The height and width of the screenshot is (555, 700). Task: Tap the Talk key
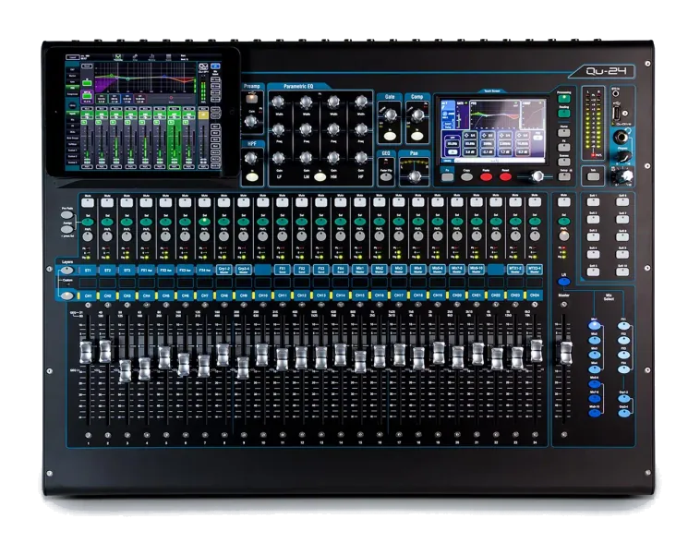pos(593,176)
